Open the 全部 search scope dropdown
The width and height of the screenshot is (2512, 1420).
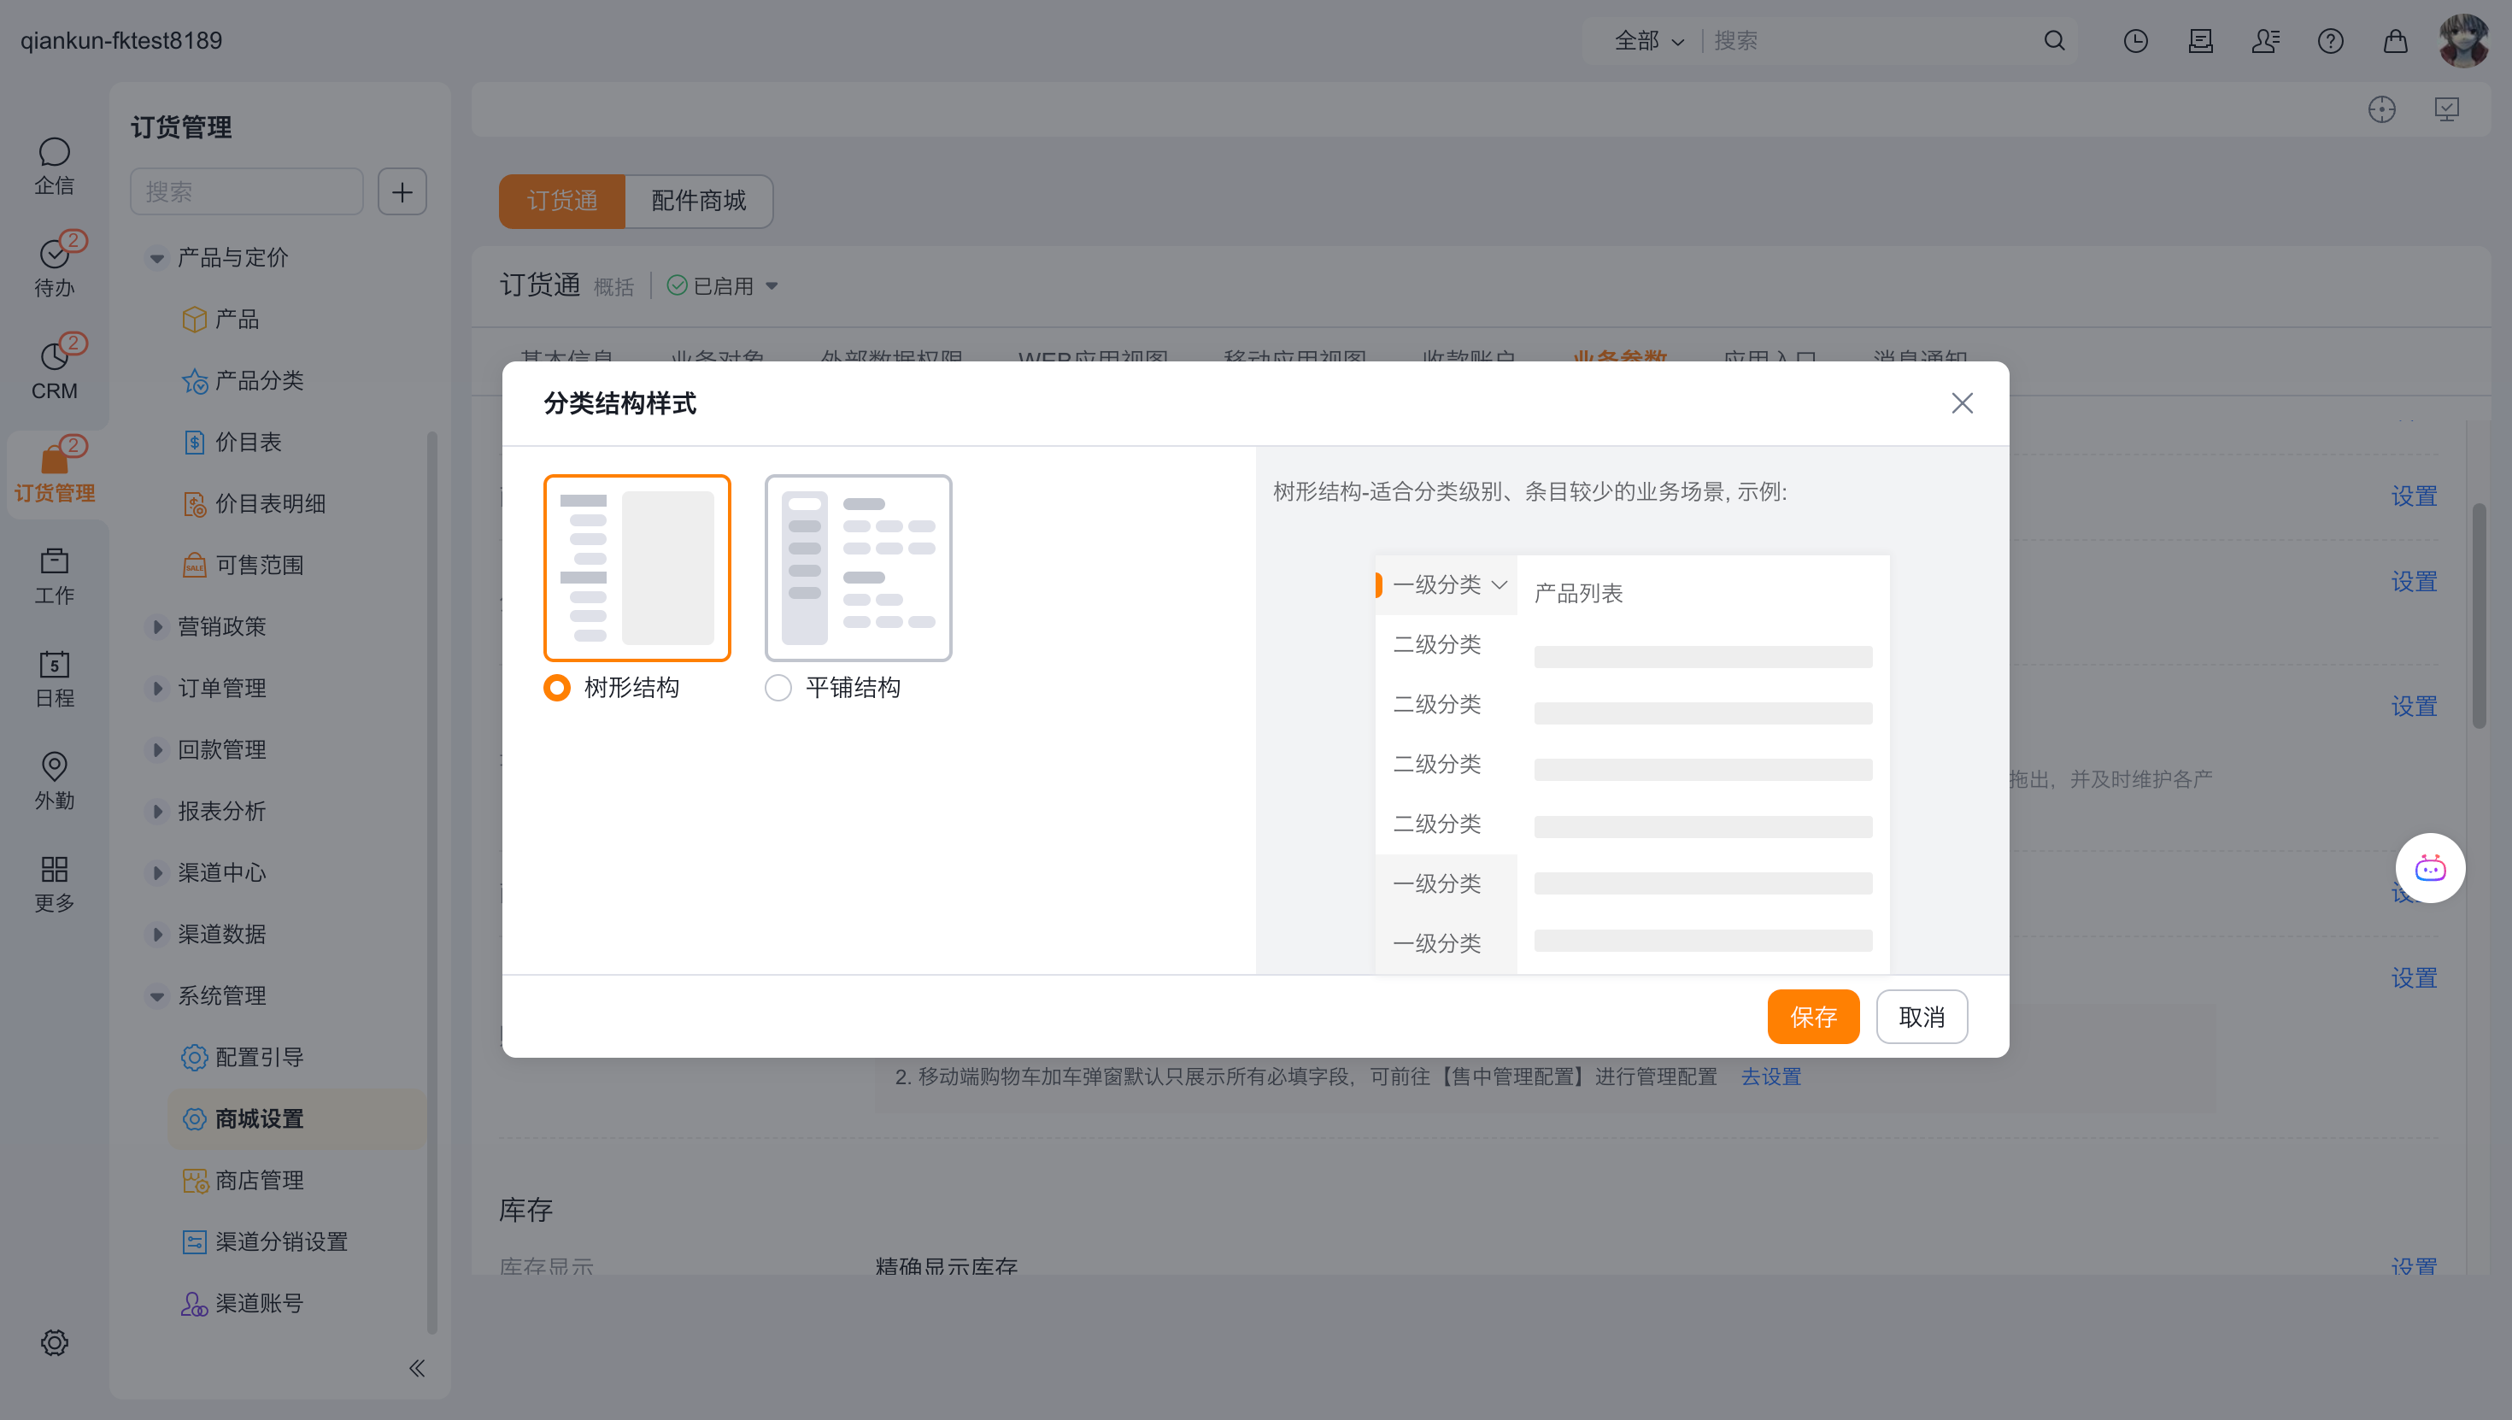click(1648, 41)
